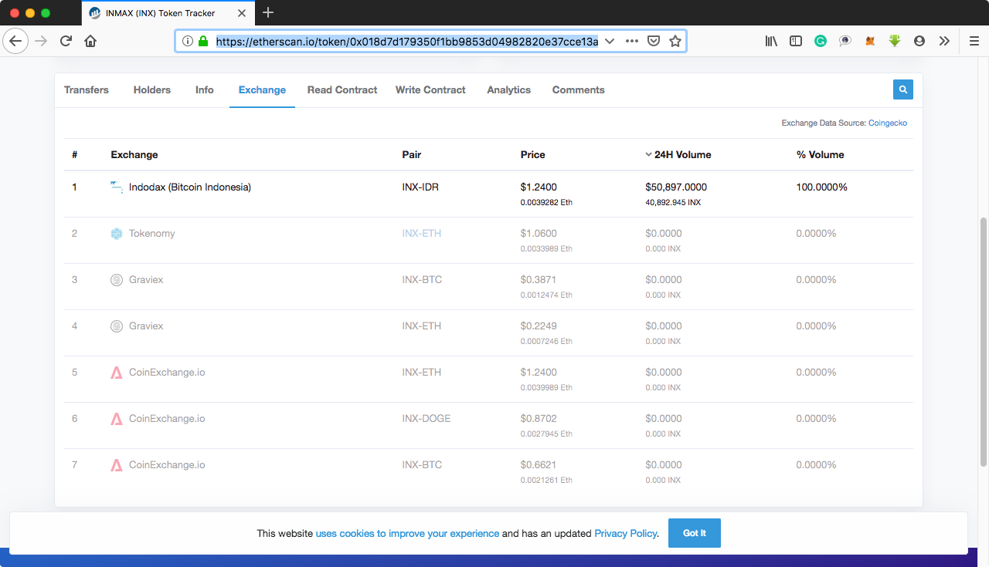
Task: Click the $0.3871 Graviex price
Action: coord(539,279)
